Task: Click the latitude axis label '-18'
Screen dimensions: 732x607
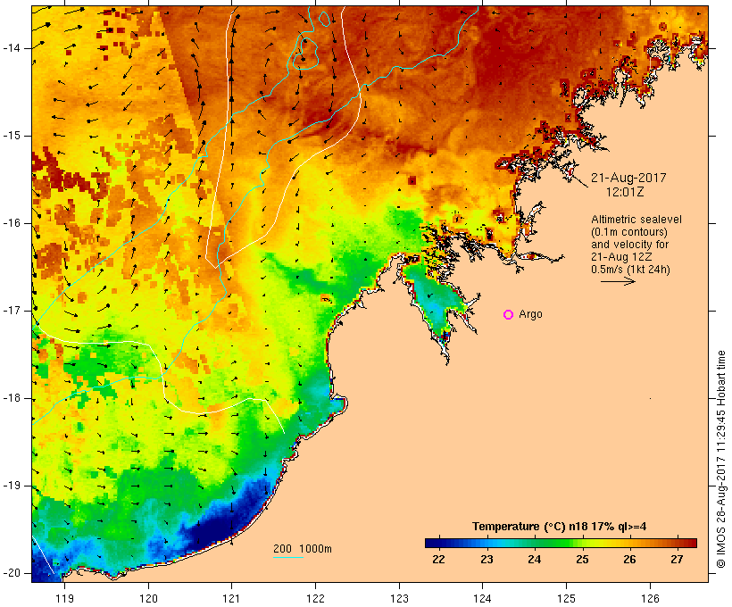Action: coord(12,398)
